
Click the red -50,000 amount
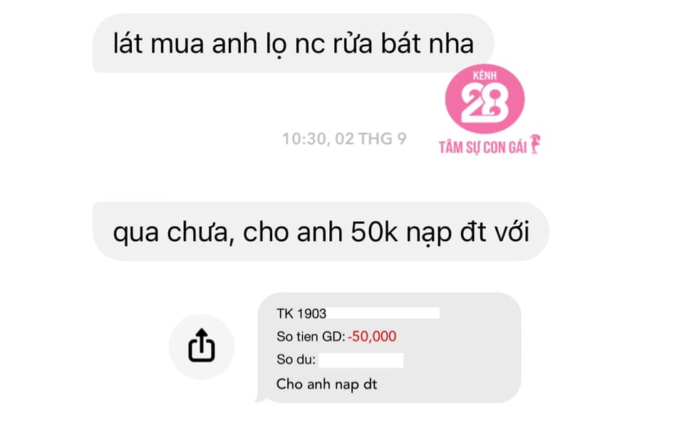[x=372, y=336]
